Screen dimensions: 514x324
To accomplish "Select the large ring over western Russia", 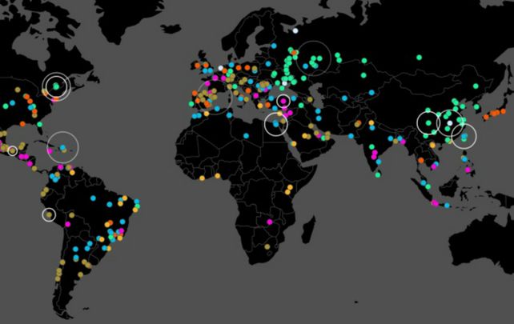I will click(314, 58).
